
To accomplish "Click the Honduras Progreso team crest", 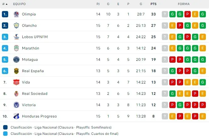I will pos(16,116).
